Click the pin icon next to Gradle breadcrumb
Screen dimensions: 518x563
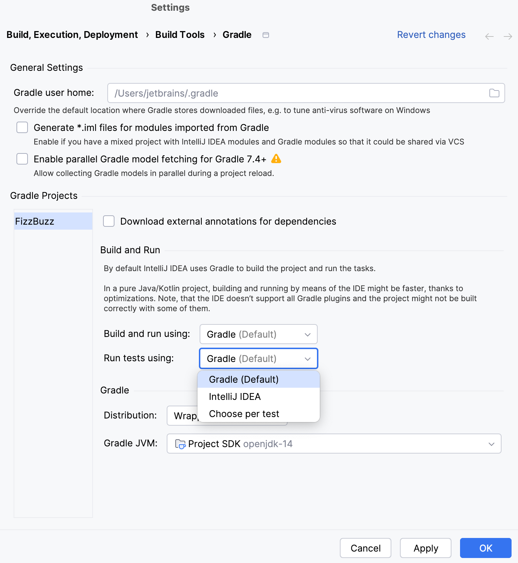pyautogui.click(x=265, y=35)
